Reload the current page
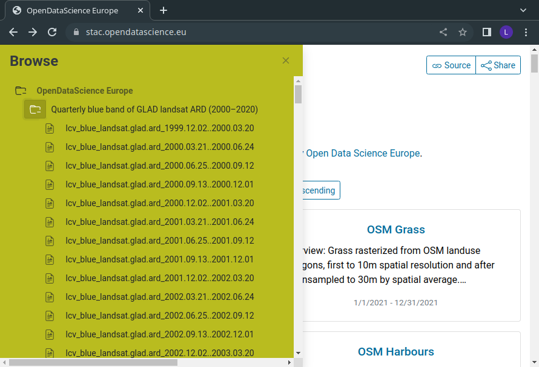 pyautogui.click(x=52, y=32)
